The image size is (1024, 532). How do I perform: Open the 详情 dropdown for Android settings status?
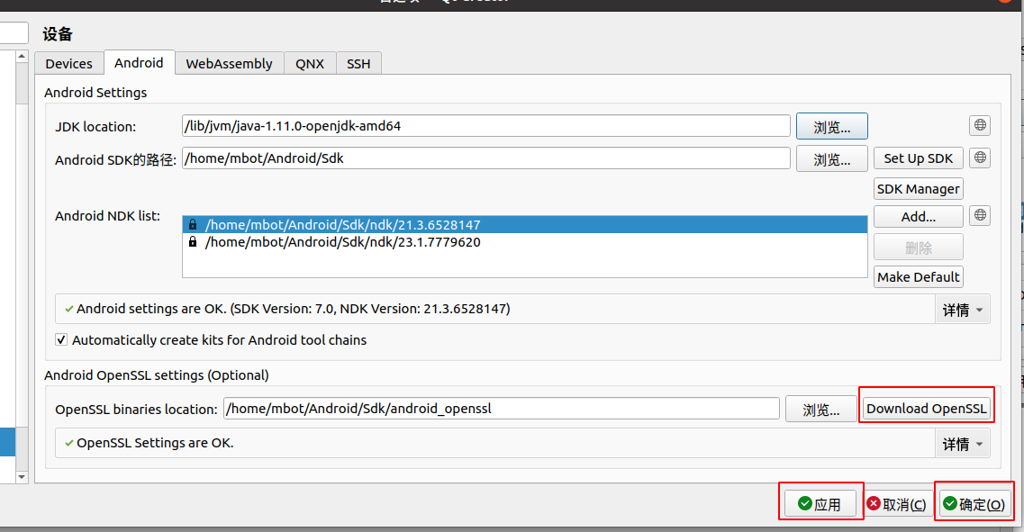[x=962, y=309]
